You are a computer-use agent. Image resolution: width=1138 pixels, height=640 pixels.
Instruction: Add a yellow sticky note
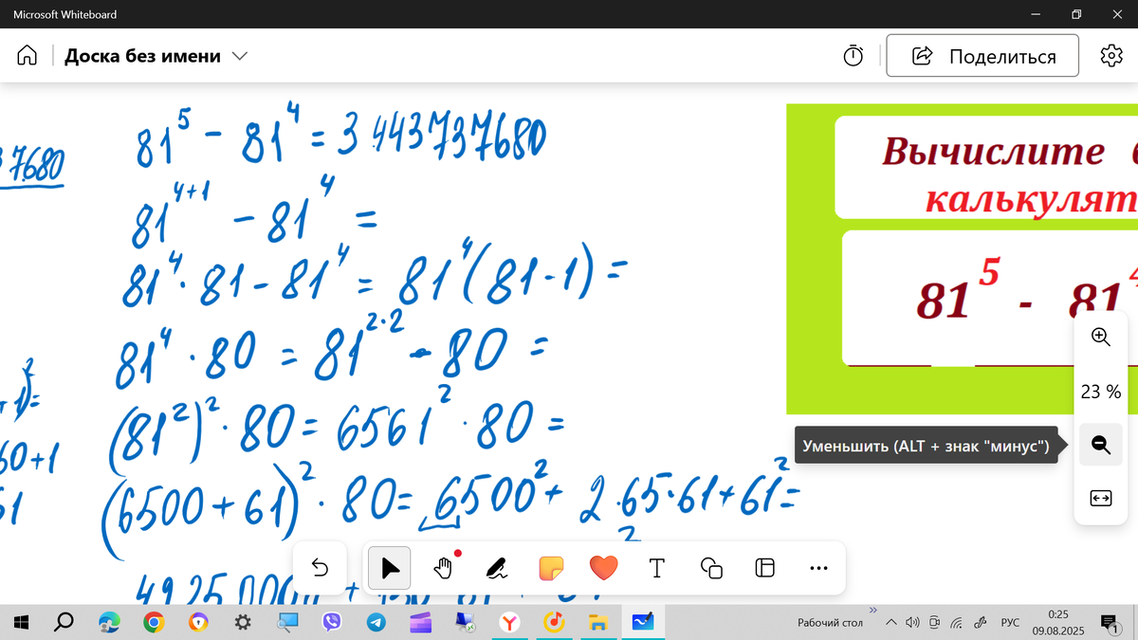pyautogui.click(x=550, y=568)
